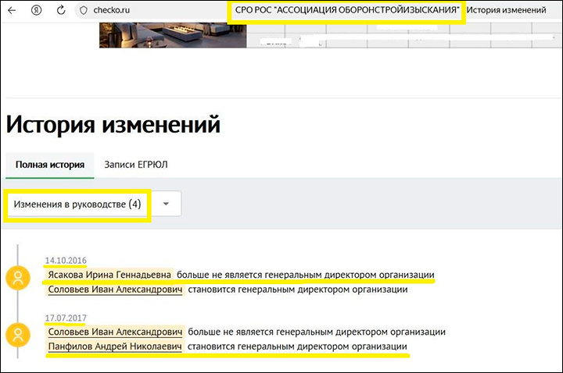Expand 'Изменения в руководстве (4)' filter
The image size is (563, 373).
click(77, 204)
